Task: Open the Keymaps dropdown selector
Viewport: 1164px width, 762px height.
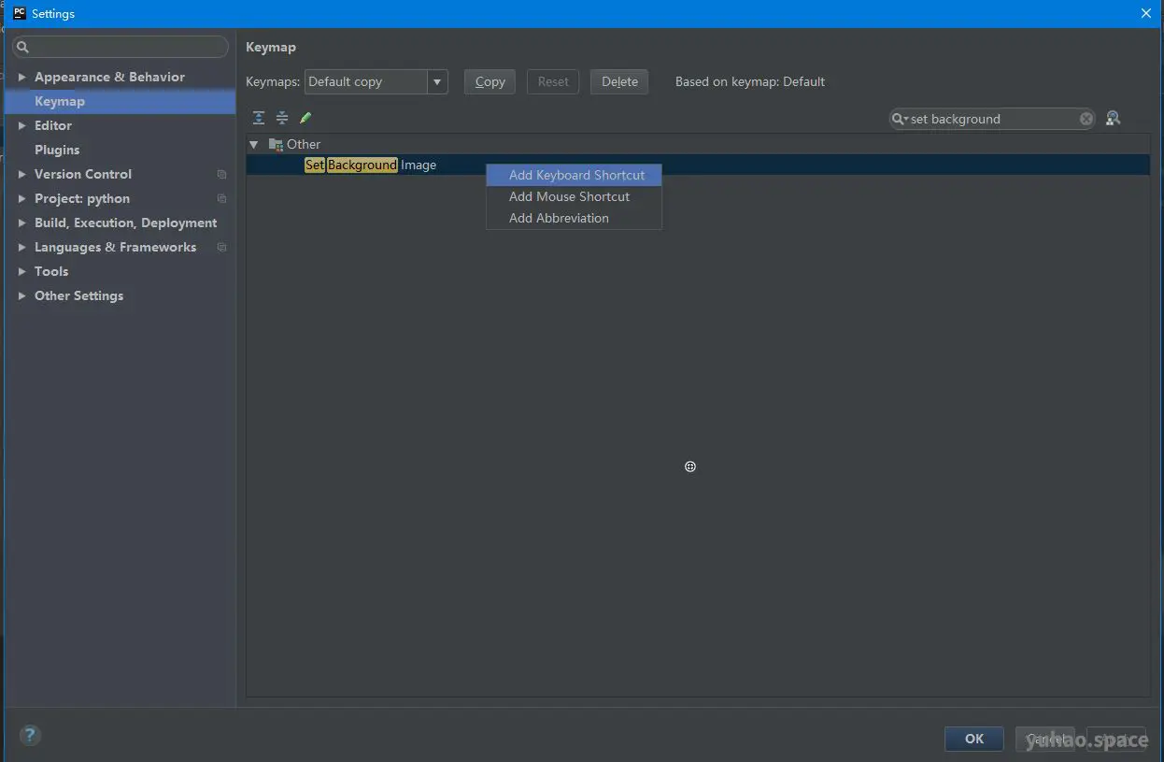Action: 437,81
